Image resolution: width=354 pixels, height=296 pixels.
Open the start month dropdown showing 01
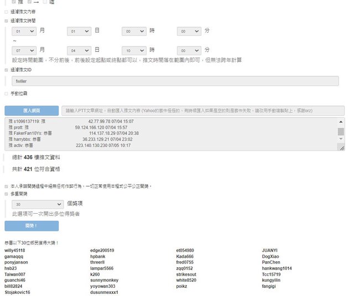click(x=24, y=31)
